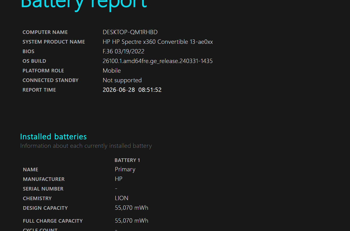This screenshot has width=350, height=231.
Task: Click the NAME row label
Action: pos(30,170)
